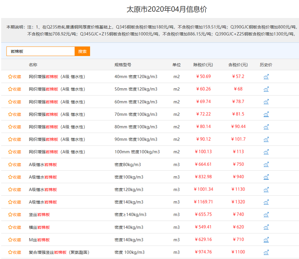Click the tax-excluded price ¥974.76
This screenshot has width=299, height=259.
[x=203, y=252]
